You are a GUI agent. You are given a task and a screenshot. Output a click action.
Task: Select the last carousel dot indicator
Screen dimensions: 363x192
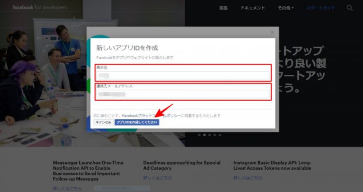point(220,135)
